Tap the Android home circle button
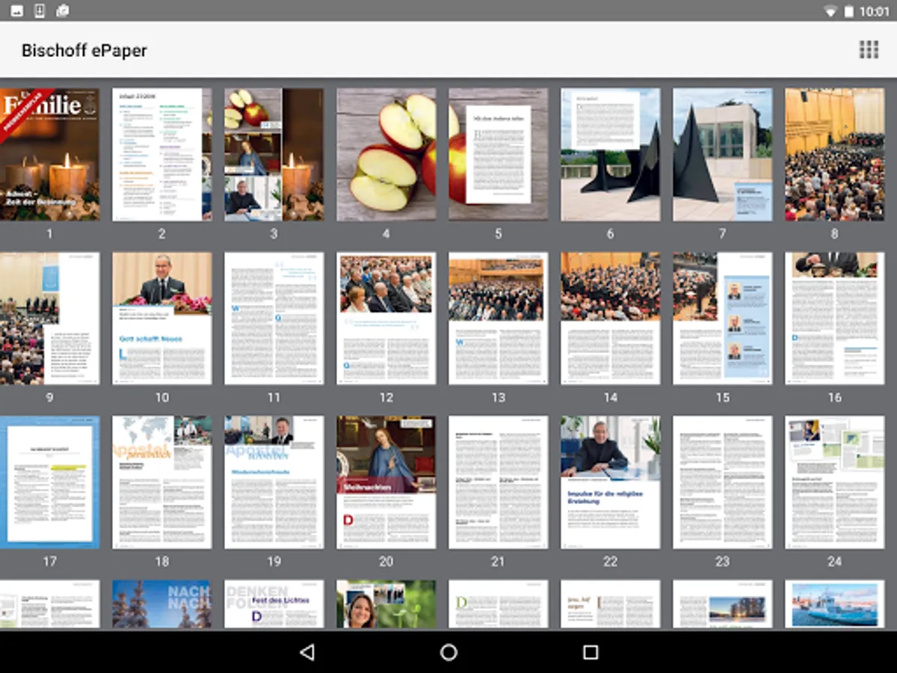This screenshot has height=673, width=897. tap(449, 652)
